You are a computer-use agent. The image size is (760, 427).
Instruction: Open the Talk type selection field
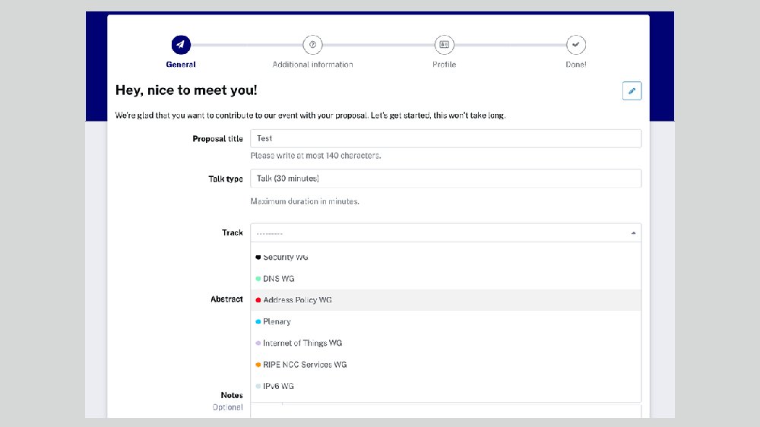point(445,179)
